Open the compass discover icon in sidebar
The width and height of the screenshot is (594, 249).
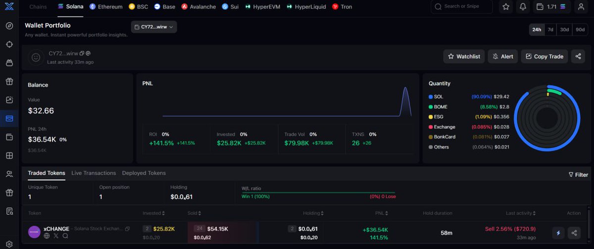click(x=9, y=26)
